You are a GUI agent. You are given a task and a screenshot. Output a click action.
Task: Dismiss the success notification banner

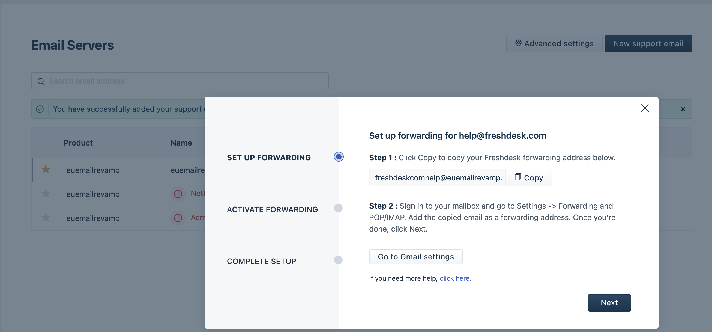tap(683, 109)
